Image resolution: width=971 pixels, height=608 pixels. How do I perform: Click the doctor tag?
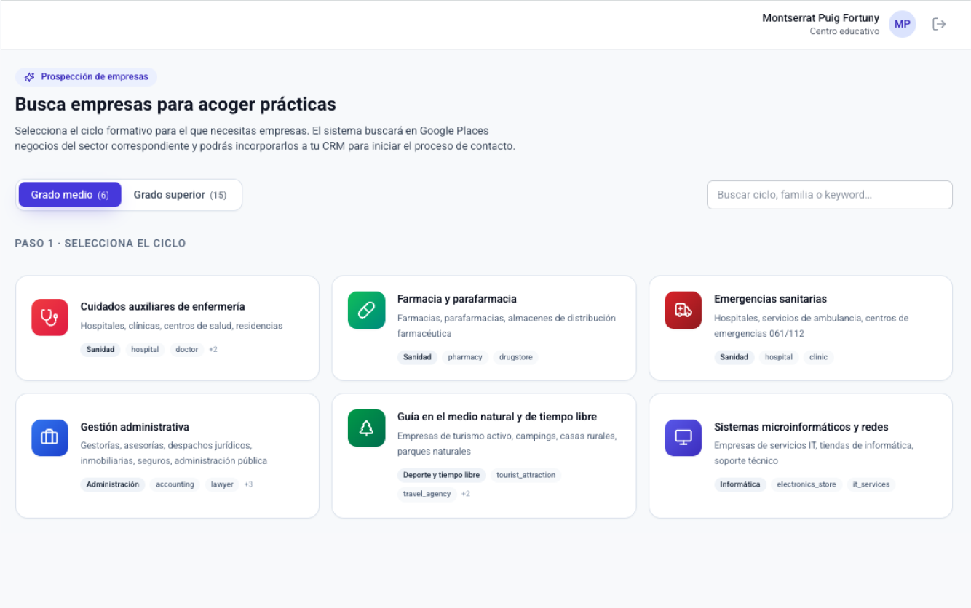pyautogui.click(x=187, y=350)
